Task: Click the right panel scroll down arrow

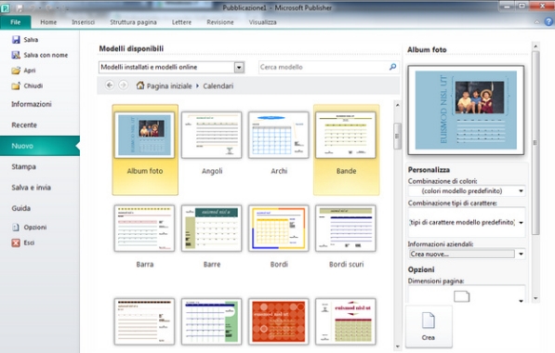Action: (x=535, y=298)
